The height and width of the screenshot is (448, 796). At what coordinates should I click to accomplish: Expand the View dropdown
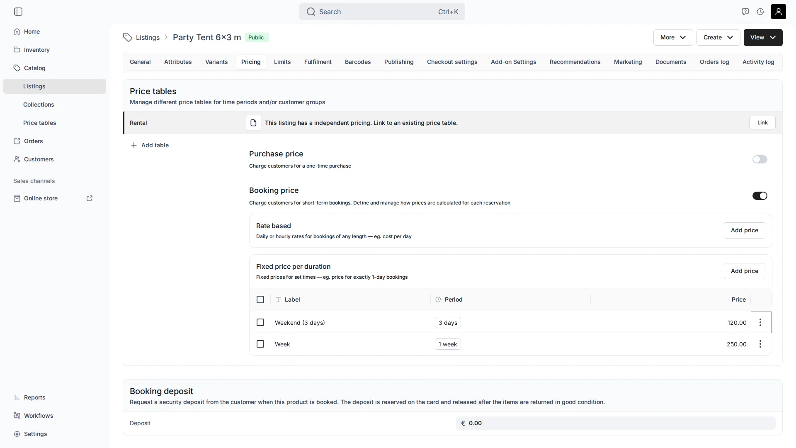[x=763, y=37]
